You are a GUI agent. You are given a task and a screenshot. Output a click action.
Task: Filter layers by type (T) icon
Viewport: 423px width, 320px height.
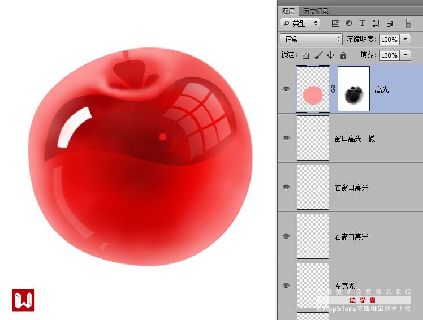[362, 24]
